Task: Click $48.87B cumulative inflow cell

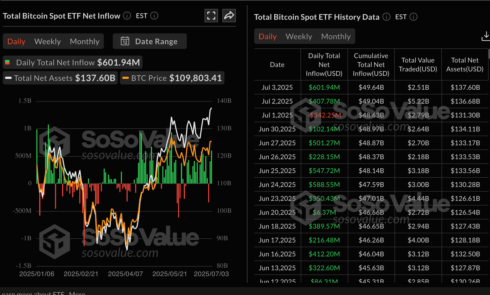Action: (371, 143)
